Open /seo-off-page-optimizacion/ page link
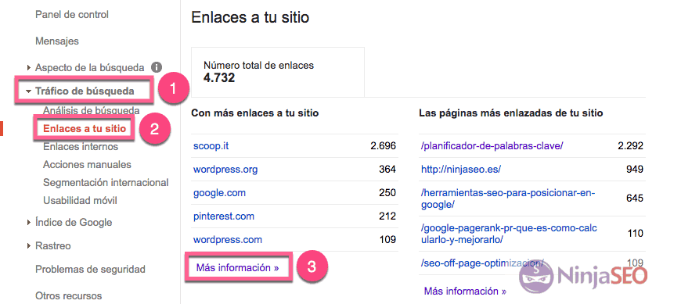Screen dimensions: 681x304 pyautogui.click(x=482, y=263)
